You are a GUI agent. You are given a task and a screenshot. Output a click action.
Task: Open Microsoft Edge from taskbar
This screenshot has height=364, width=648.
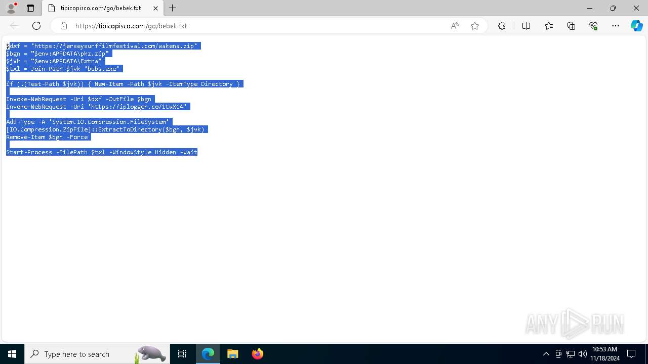click(208, 354)
